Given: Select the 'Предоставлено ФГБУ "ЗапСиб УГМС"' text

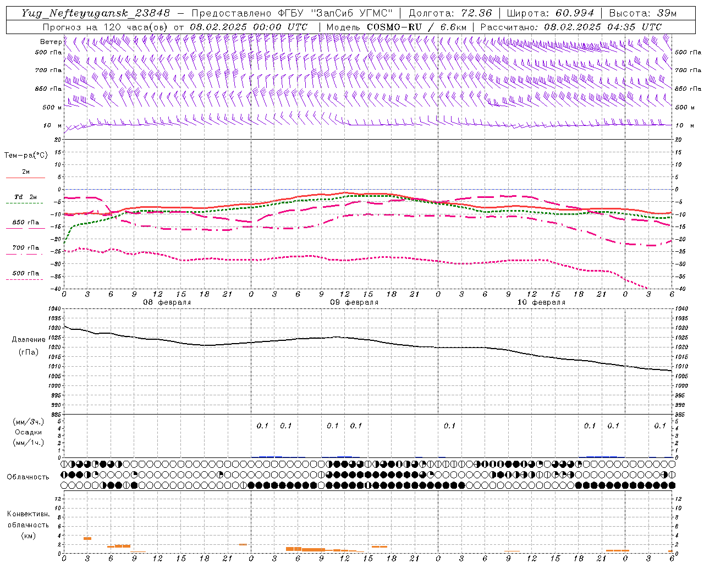Looking at the screenshot, I should 292,13.
